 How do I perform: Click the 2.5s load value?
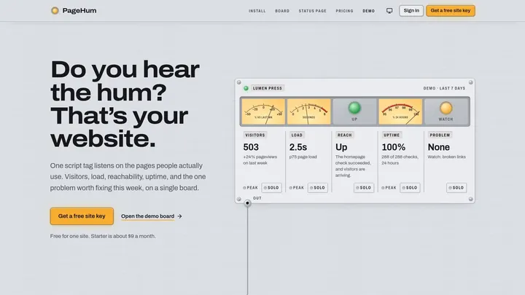pos(298,147)
